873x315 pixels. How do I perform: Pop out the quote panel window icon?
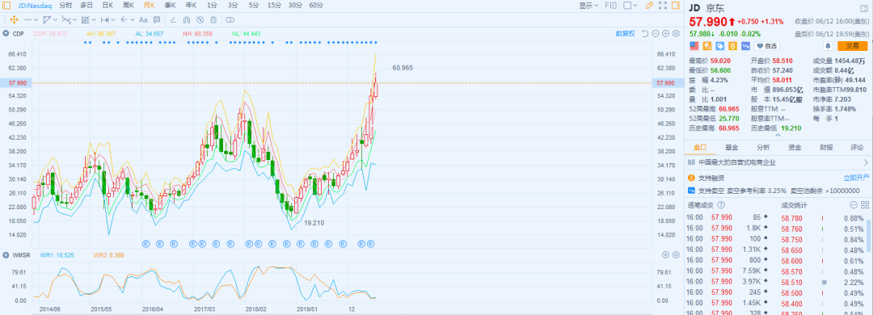(x=863, y=7)
